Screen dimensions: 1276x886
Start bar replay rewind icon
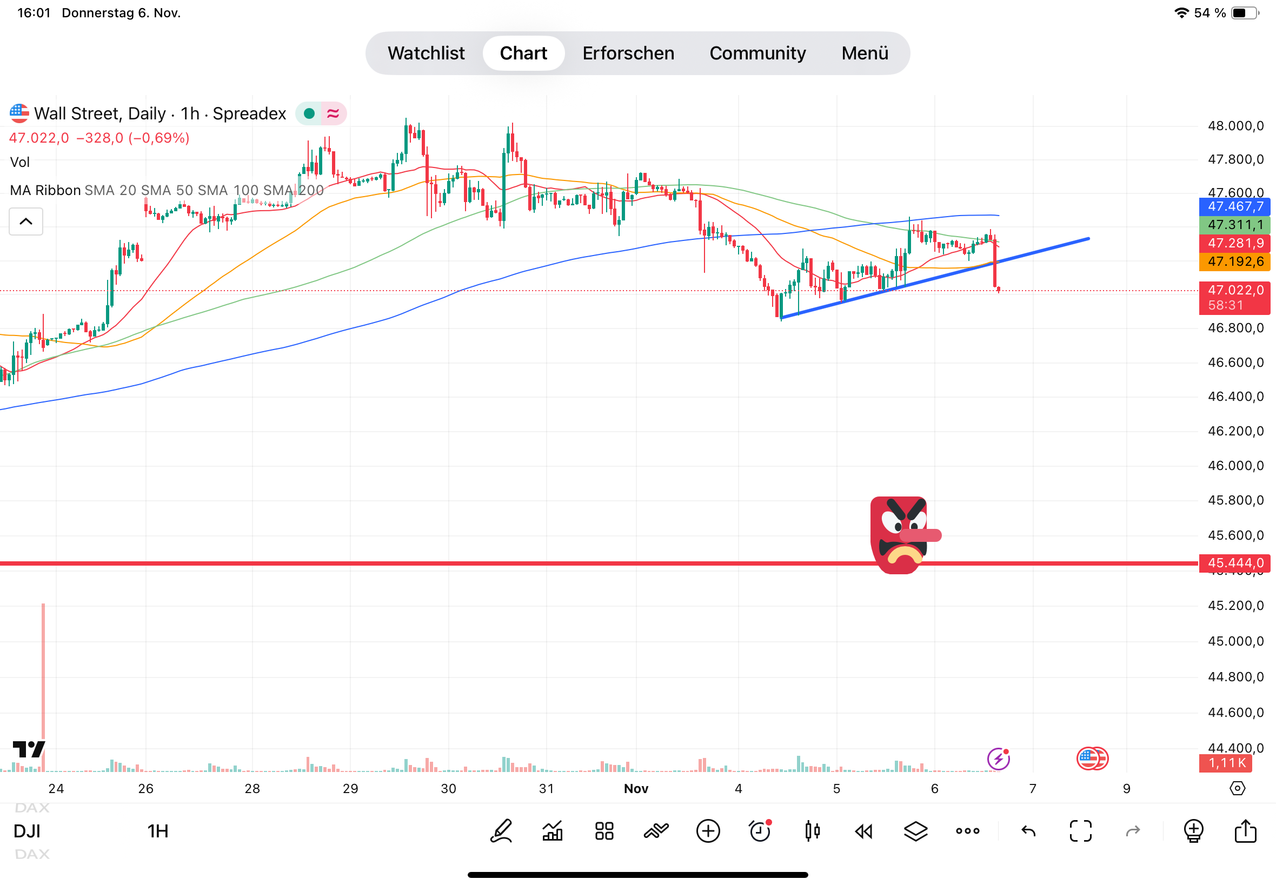click(864, 831)
